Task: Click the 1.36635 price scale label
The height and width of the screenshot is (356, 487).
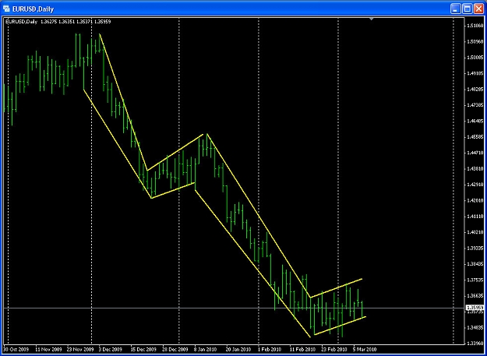Action: [475, 296]
